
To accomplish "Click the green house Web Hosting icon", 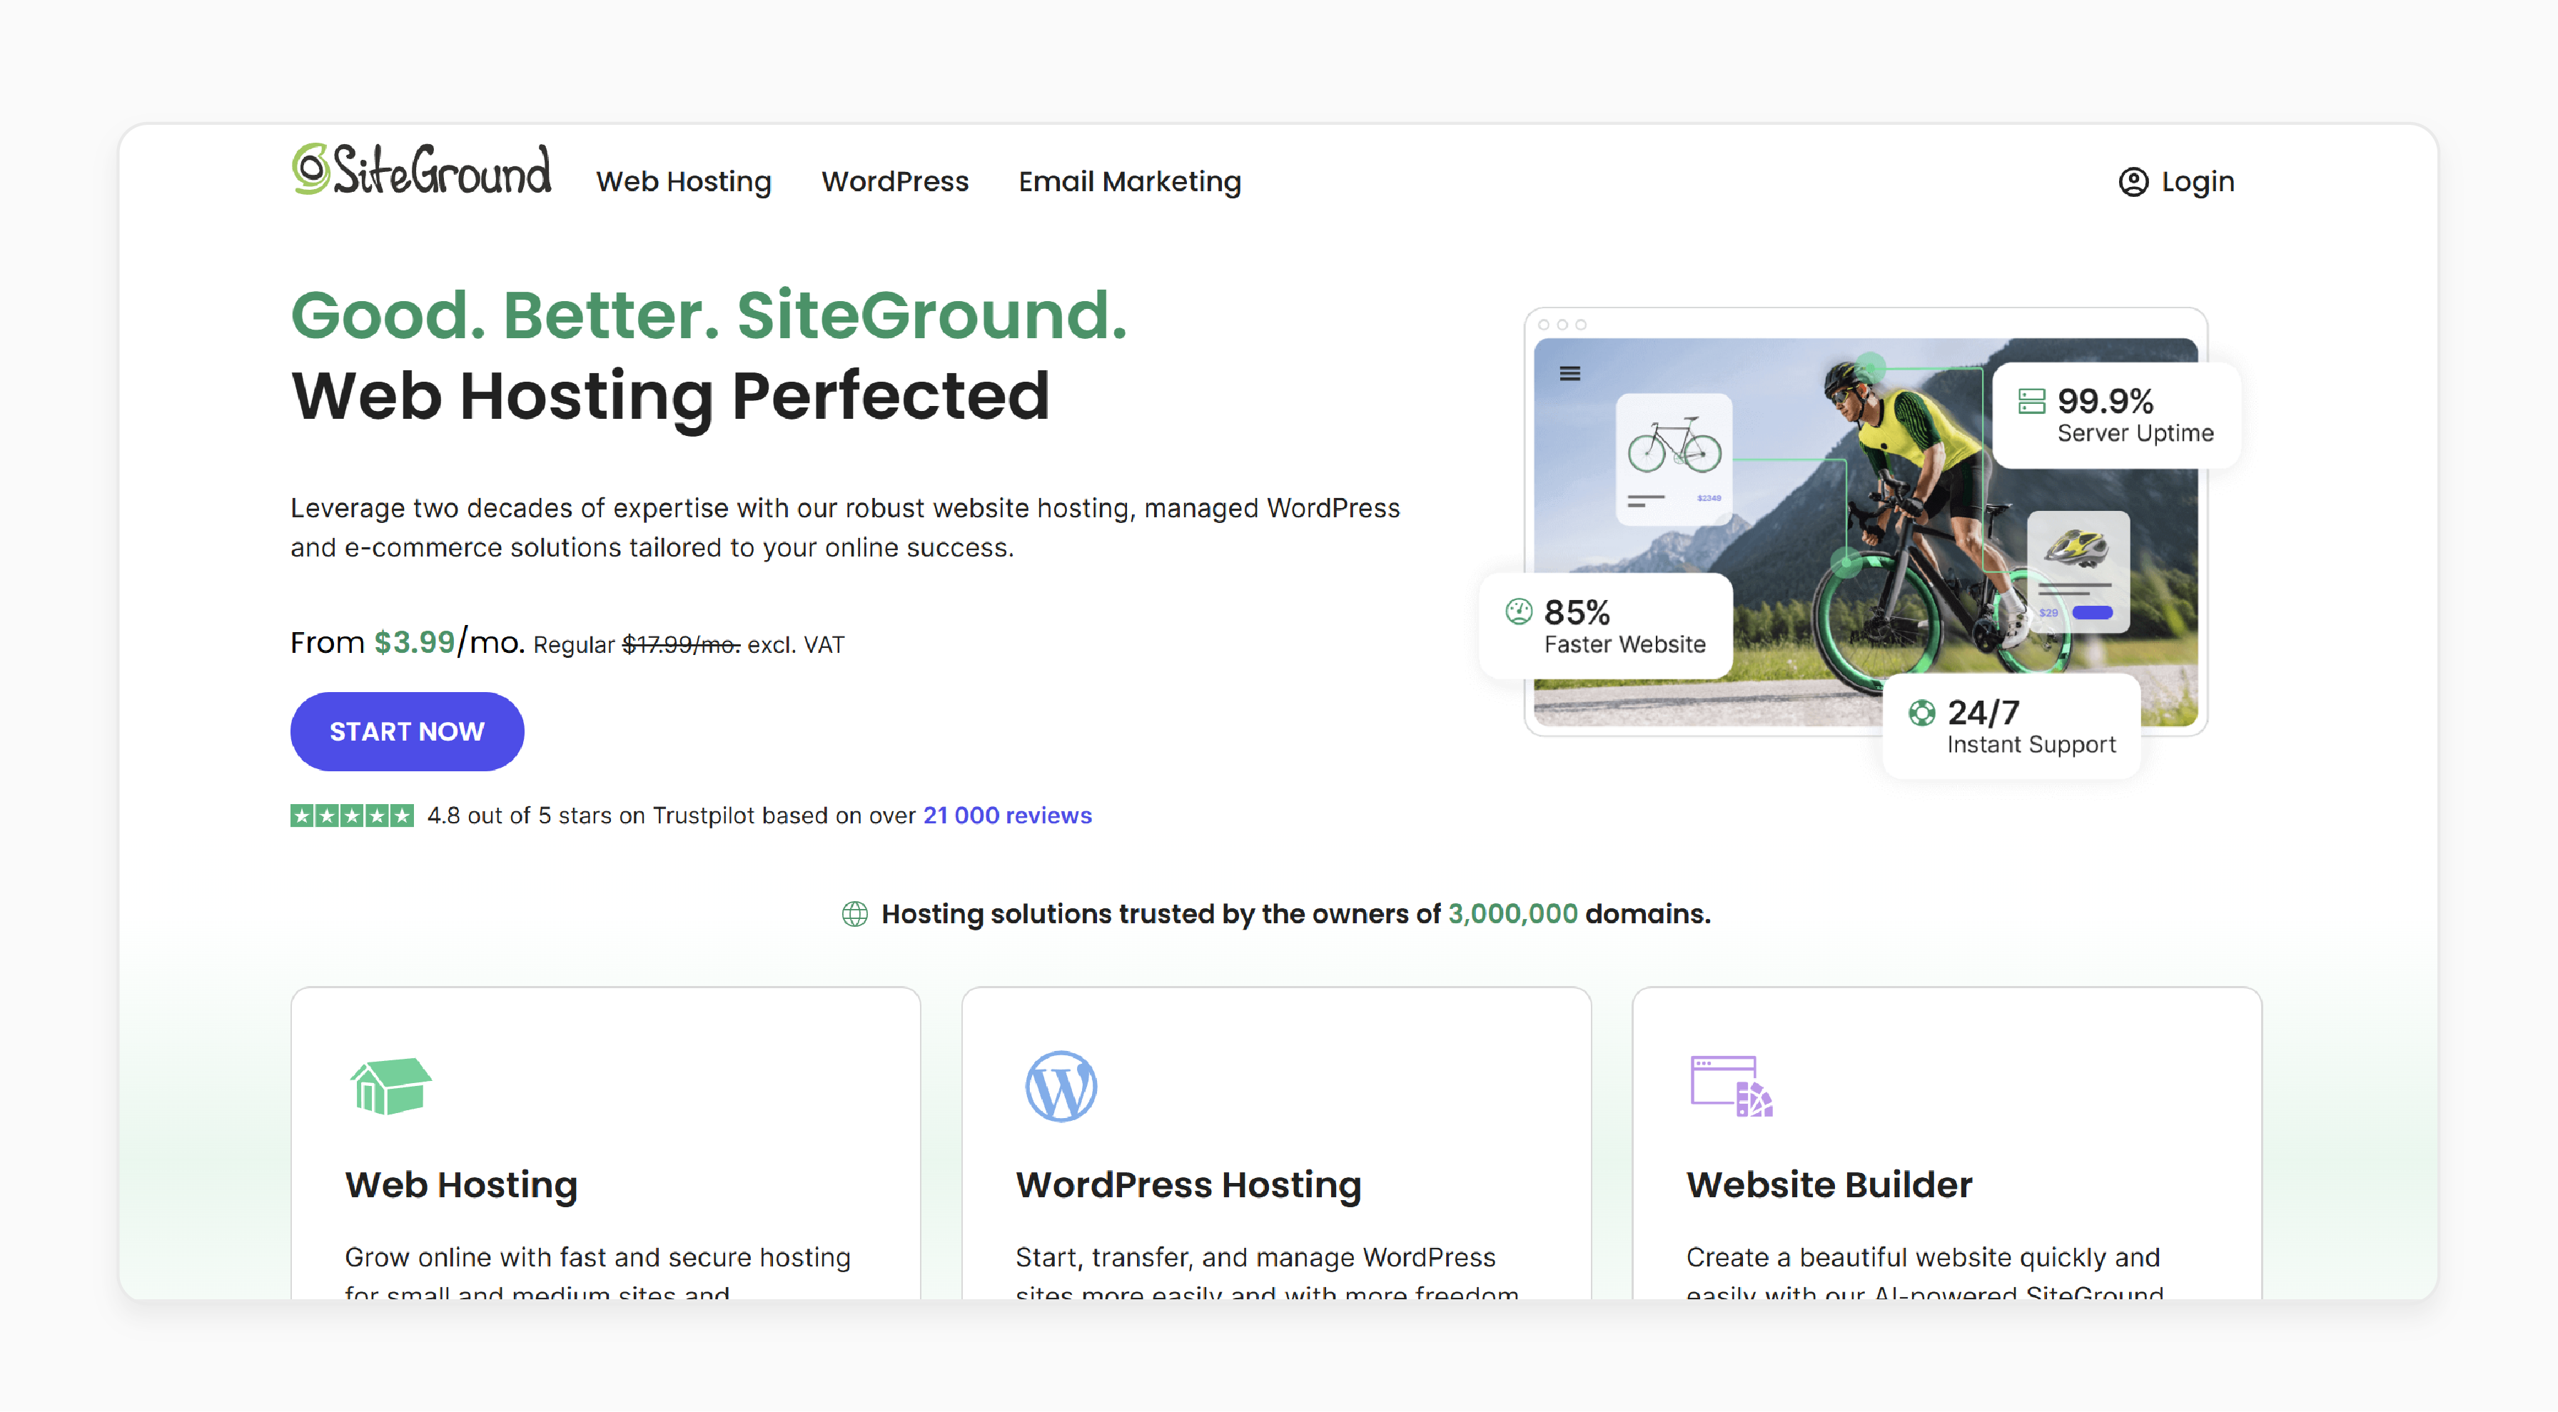I will tap(390, 1087).
